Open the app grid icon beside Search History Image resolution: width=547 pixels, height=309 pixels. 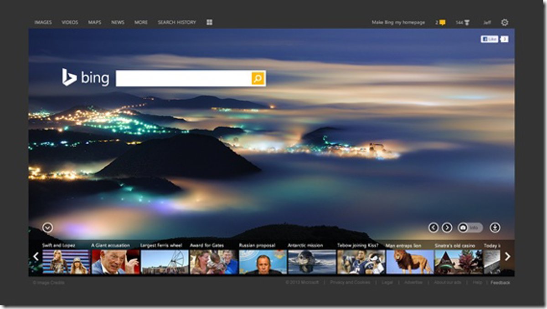point(209,22)
